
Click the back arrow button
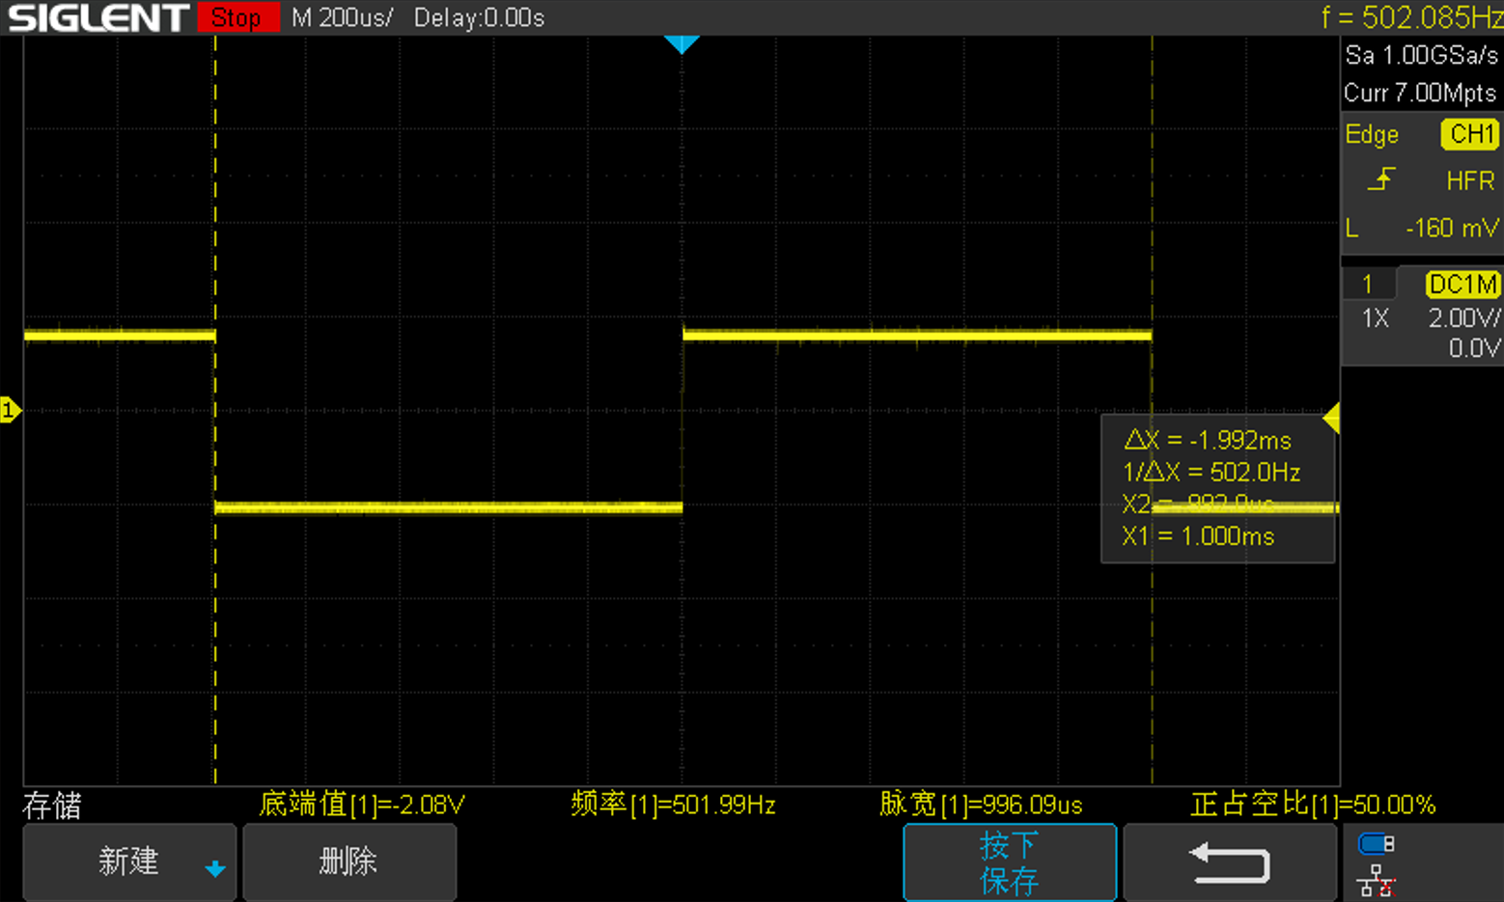[1230, 861]
